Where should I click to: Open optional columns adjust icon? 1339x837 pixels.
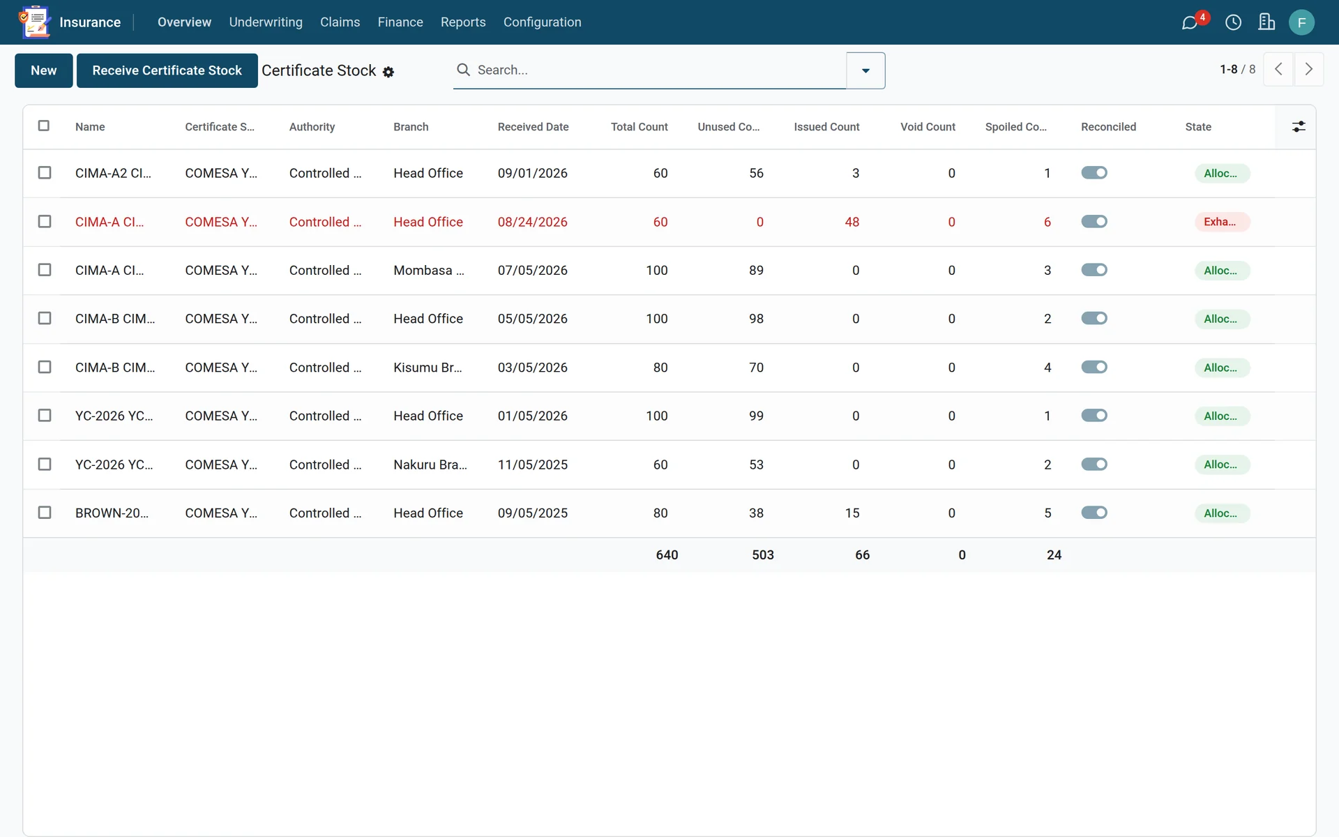[1299, 127]
